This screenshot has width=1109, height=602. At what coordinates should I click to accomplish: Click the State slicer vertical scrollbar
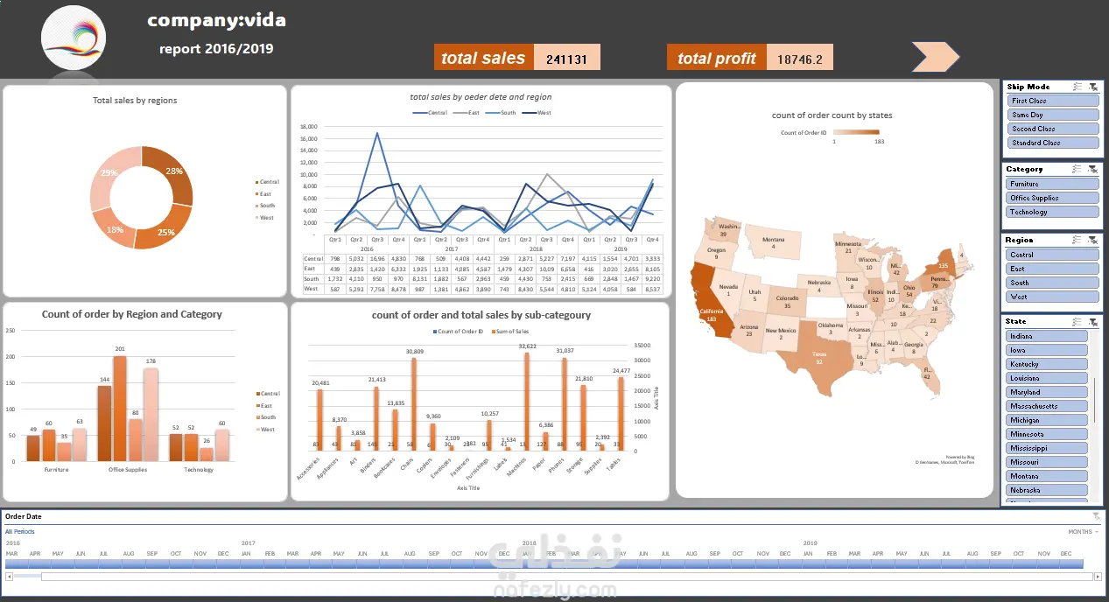tap(1093, 399)
